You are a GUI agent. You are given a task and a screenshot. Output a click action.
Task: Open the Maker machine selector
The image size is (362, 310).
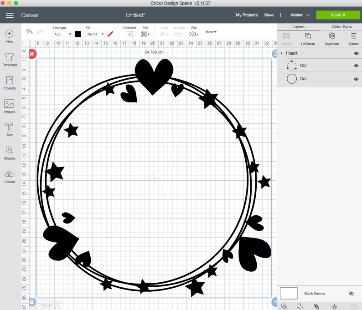(300, 15)
